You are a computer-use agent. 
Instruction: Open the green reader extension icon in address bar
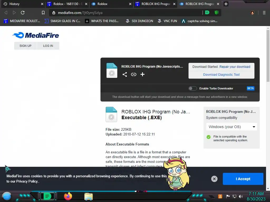coord(207,13)
